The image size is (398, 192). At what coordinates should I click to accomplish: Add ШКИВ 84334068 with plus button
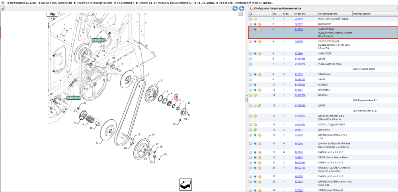pos(250,59)
